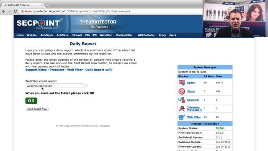
Task: Click the help icon beside email field
Action: [x=86, y=86]
